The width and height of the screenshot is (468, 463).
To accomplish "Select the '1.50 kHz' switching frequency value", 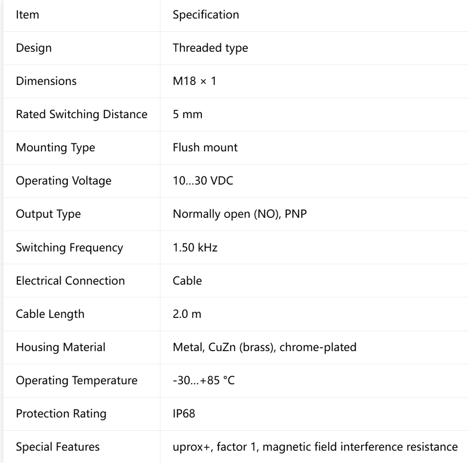I will [x=195, y=247].
